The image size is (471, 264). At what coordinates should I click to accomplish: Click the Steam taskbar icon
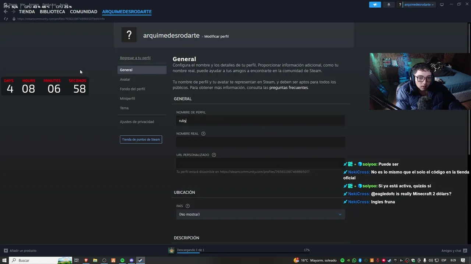141,260
